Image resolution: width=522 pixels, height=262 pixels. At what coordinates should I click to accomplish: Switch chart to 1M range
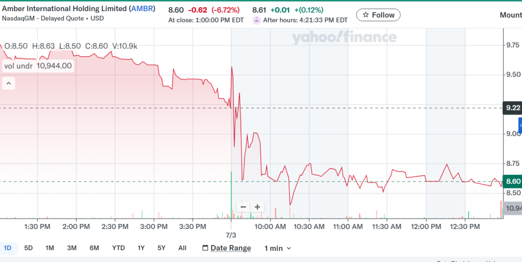pos(49,248)
